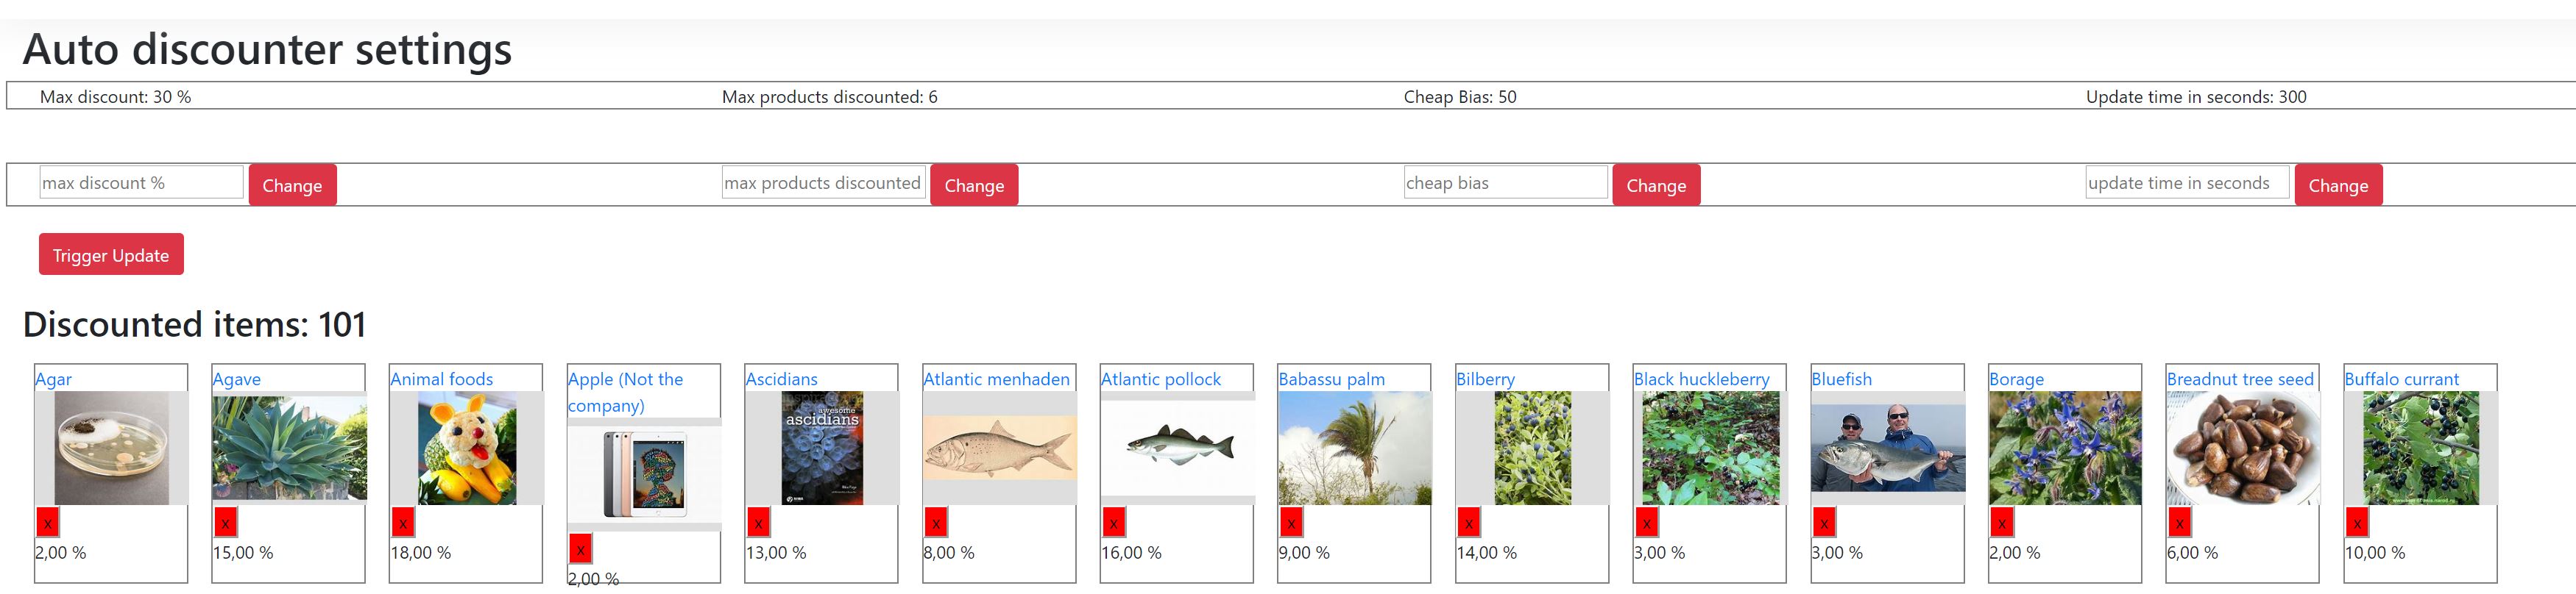Remove the Agar discount with red X
Screen dimensions: 2576x594
[x=47, y=522]
